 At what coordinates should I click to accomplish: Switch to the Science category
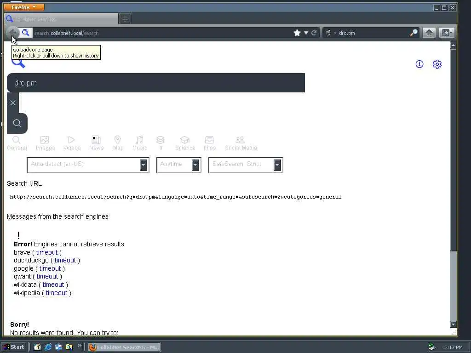[x=185, y=143]
